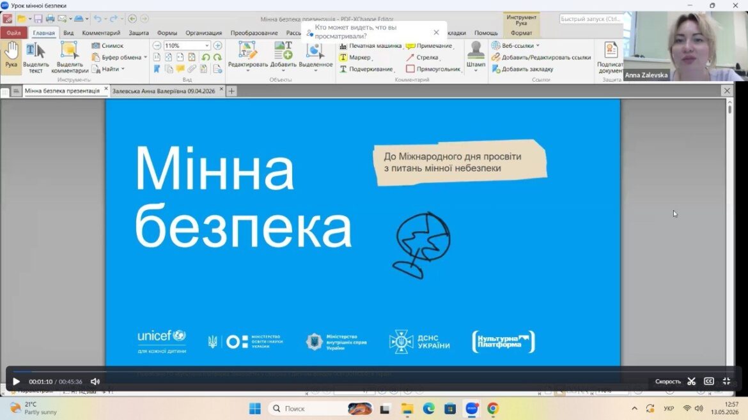The image size is (748, 420).
Task: Play the video recording
Action: click(16, 382)
